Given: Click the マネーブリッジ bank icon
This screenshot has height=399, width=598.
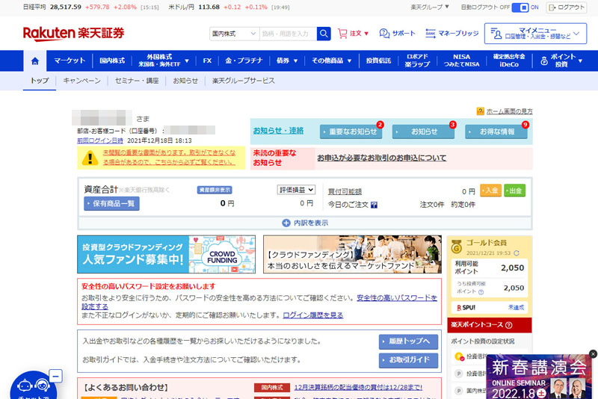Looking at the screenshot, I should click(x=431, y=34).
